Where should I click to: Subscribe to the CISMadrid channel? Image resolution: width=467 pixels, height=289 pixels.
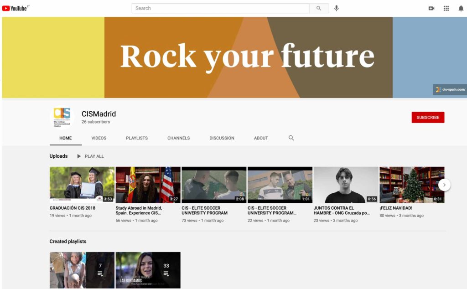tap(428, 117)
